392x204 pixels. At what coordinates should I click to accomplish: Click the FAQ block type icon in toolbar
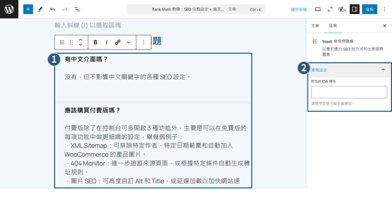click(x=62, y=42)
